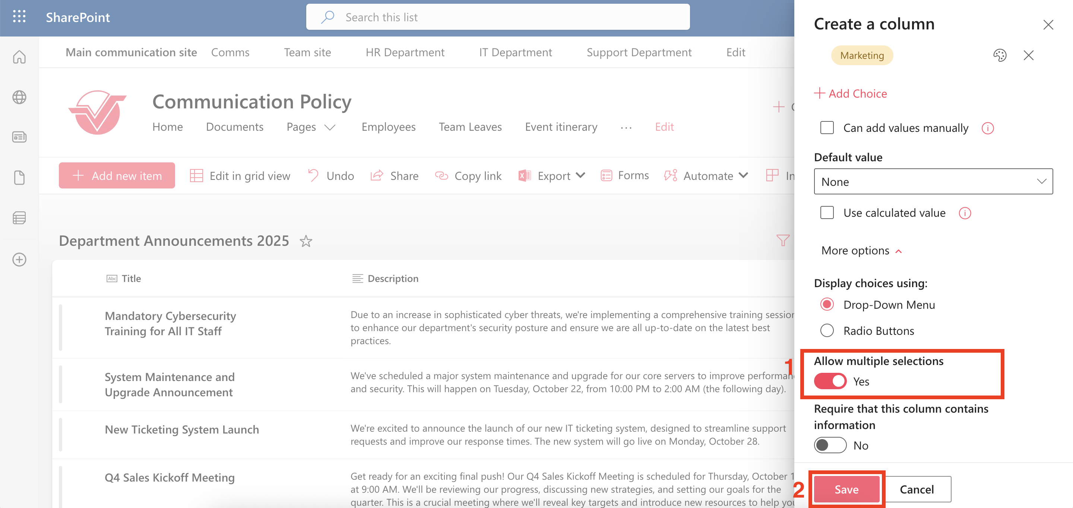Image resolution: width=1073 pixels, height=508 pixels.
Task: Click the Home icon in left rail
Action: click(19, 57)
